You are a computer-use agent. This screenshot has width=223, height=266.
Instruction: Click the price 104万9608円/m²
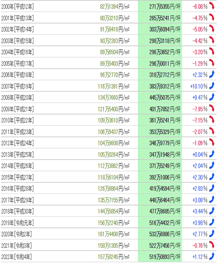pyautogui.click(x=113, y=143)
